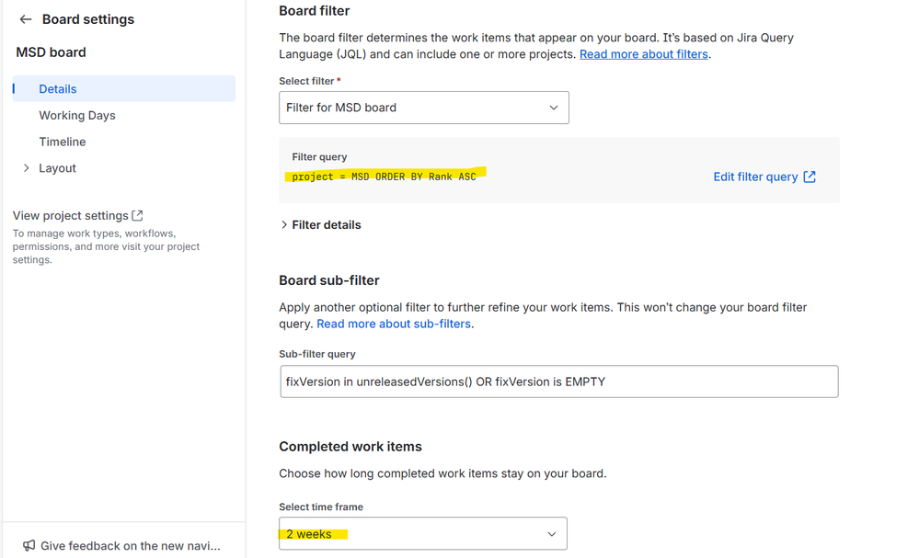Open the 'Filter for MSD board' dropdown
Image resolution: width=919 pixels, height=558 pixels.
pyautogui.click(x=423, y=108)
